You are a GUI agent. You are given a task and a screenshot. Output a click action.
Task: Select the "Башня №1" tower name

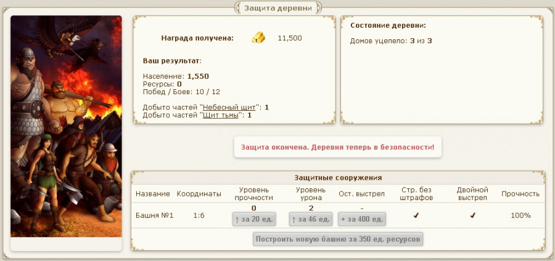[154, 215]
